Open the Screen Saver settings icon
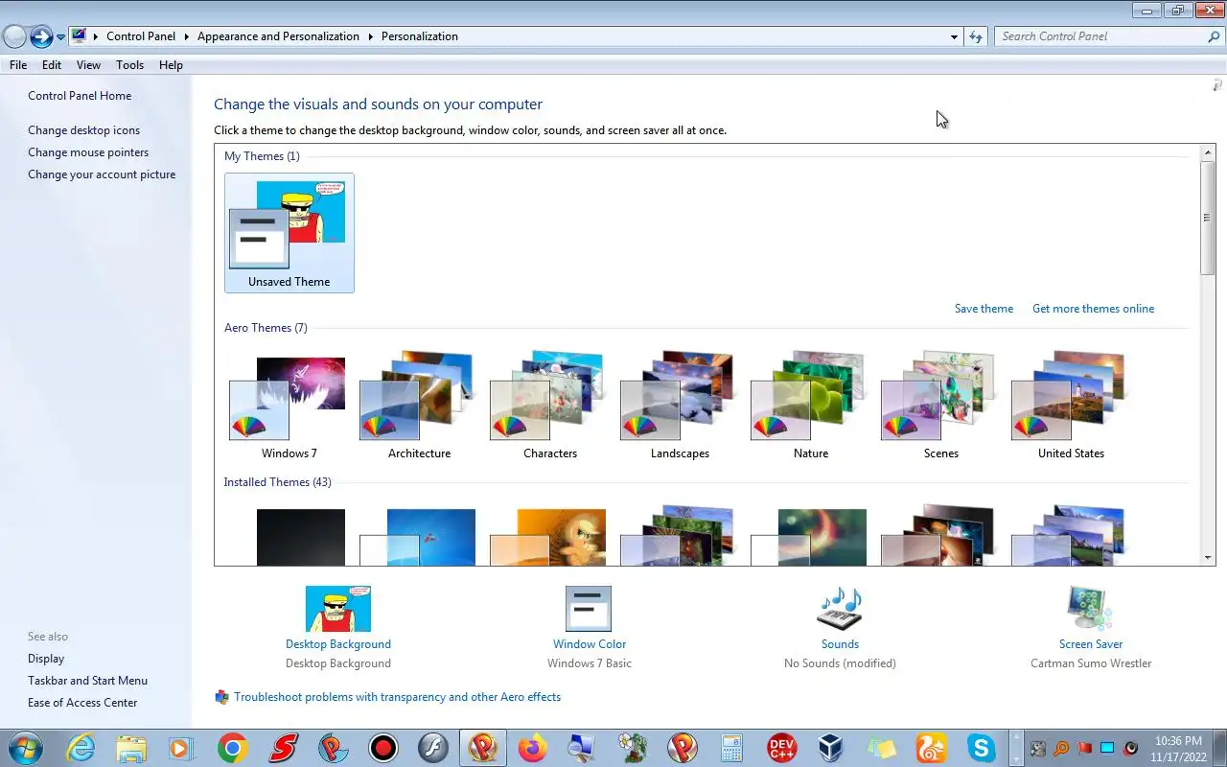This screenshot has height=767, width=1227. click(1090, 609)
